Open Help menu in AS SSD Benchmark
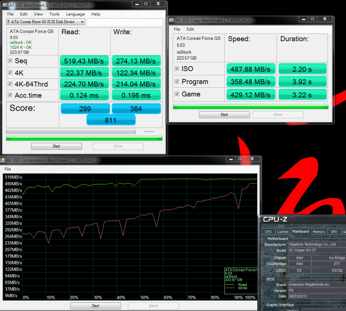 (x=96, y=14)
